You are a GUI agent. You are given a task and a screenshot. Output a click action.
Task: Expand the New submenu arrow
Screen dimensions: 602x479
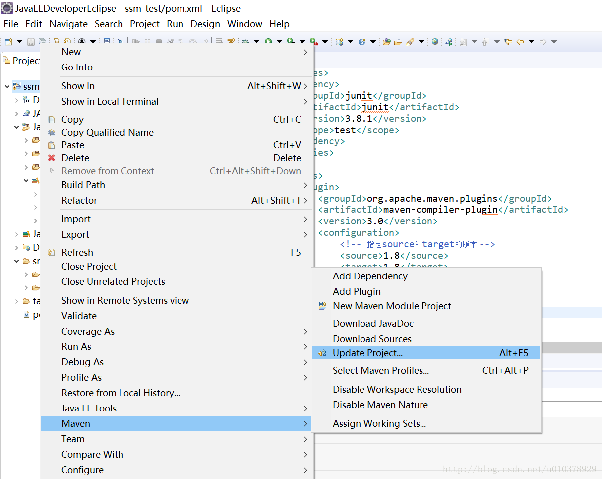pyautogui.click(x=305, y=52)
